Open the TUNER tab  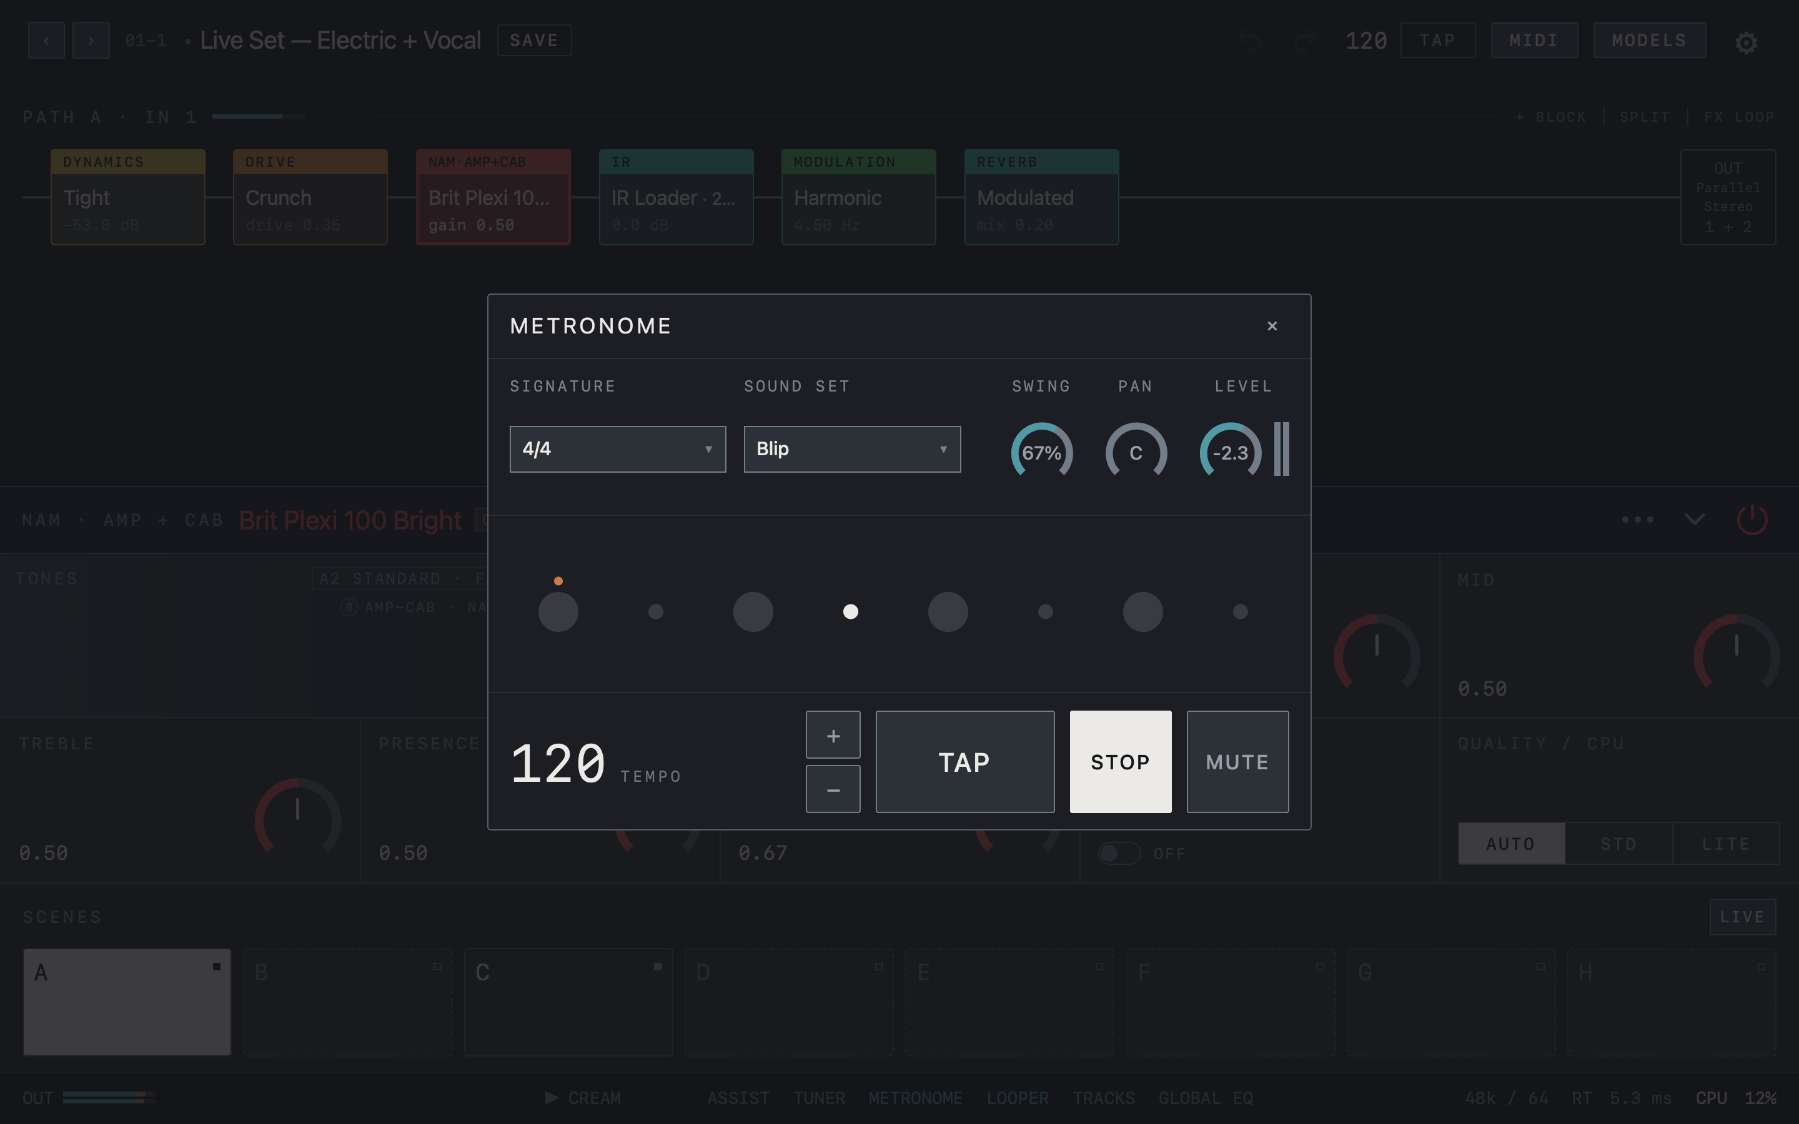point(818,1098)
